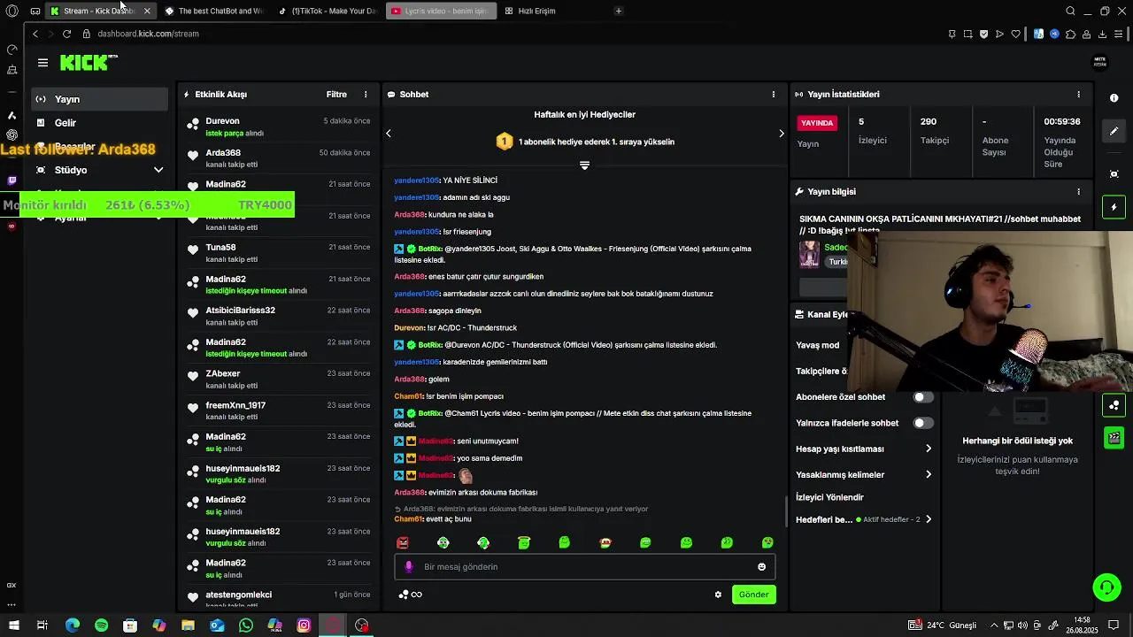Image resolution: width=1133 pixels, height=637 pixels.
Task: Show previous gifter leaderboard slide
Action: click(x=389, y=134)
